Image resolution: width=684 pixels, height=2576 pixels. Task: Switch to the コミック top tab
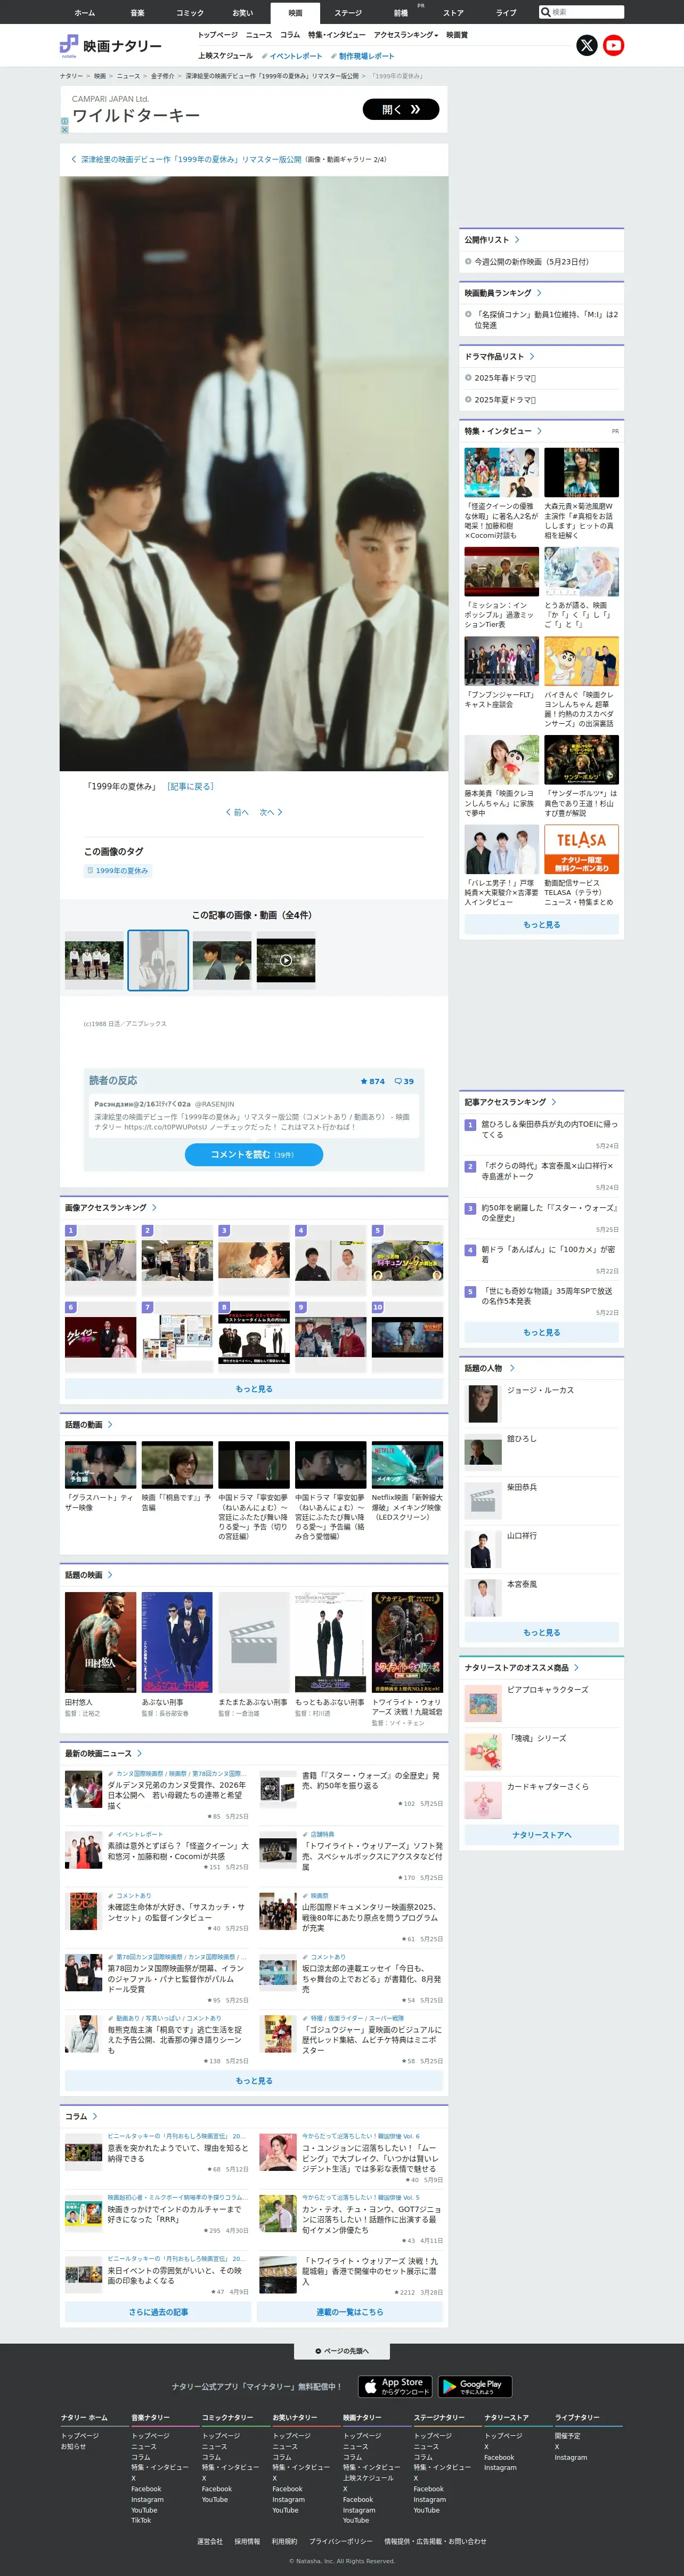pyautogui.click(x=190, y=13)
